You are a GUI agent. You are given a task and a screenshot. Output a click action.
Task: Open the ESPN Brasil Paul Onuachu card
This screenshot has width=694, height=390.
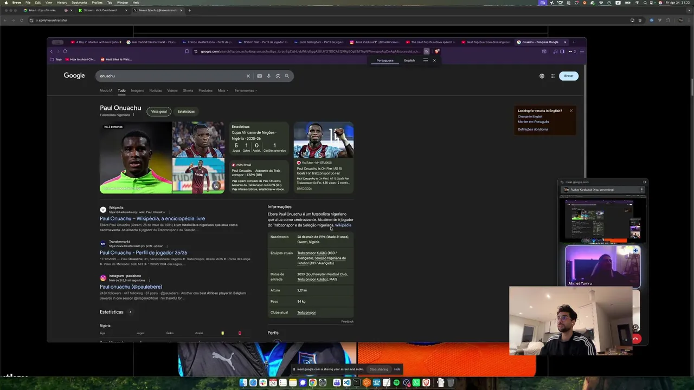(x=260, y=177)
